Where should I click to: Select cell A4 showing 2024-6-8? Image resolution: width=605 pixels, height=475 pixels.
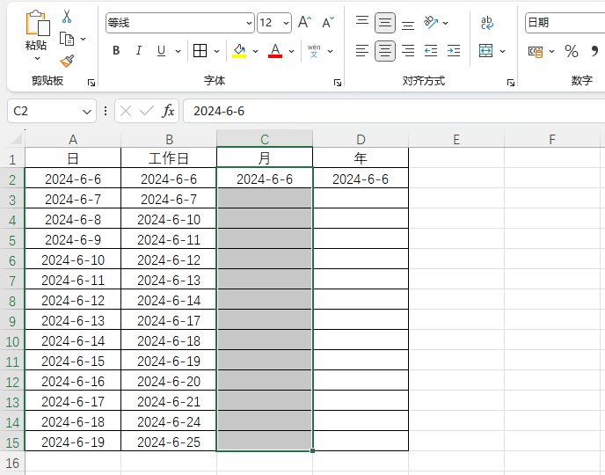[x=73, y=219]
